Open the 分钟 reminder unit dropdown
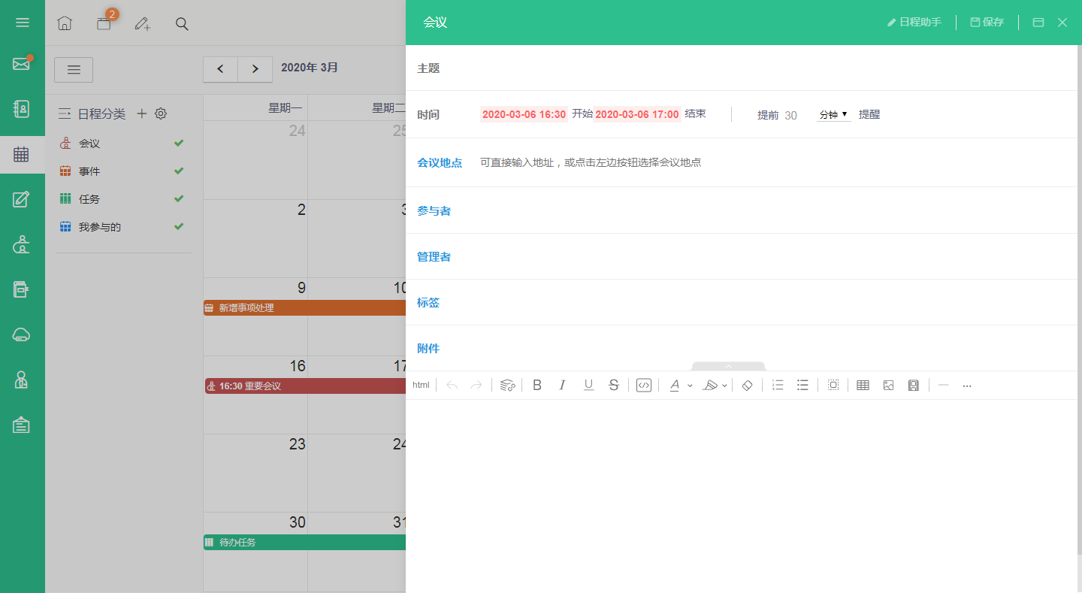 pyautogui.click(x=833, y=114)
